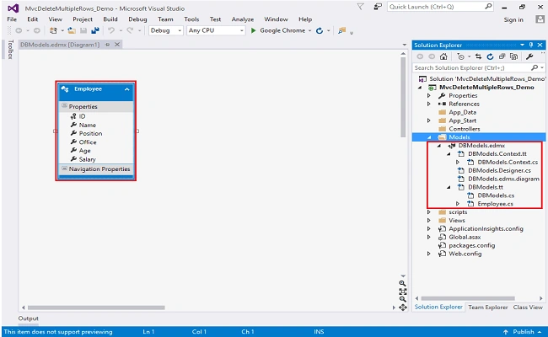Switch to the Class View tab
The image size is (548, 337).
[x=528, y=308]
